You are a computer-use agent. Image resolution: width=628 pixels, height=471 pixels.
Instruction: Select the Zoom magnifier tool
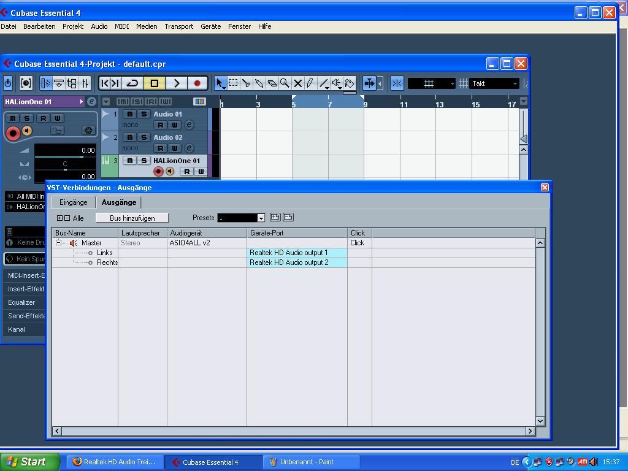click(285, 83)
